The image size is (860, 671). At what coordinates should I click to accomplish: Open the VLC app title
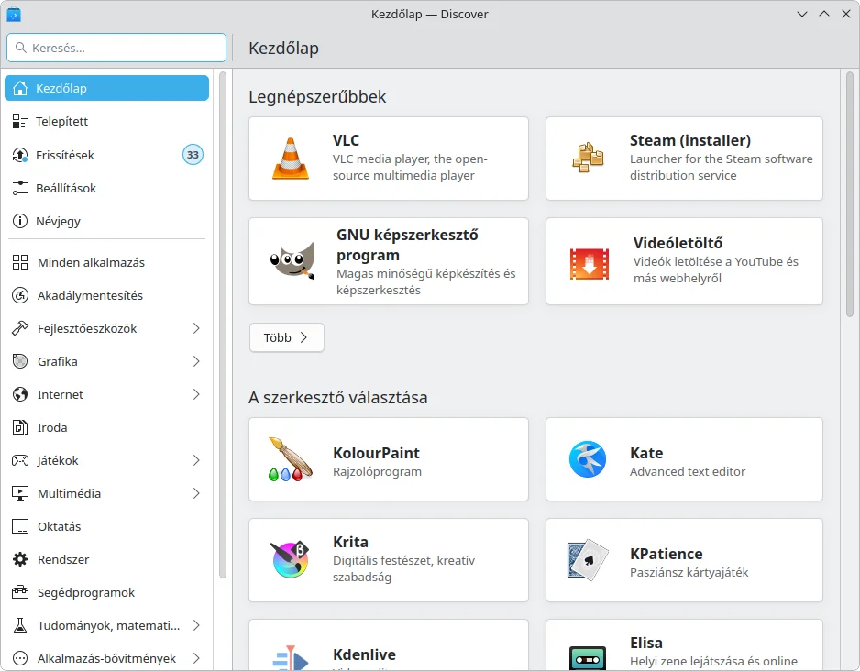pyautogui.click(x=346, y=140)
